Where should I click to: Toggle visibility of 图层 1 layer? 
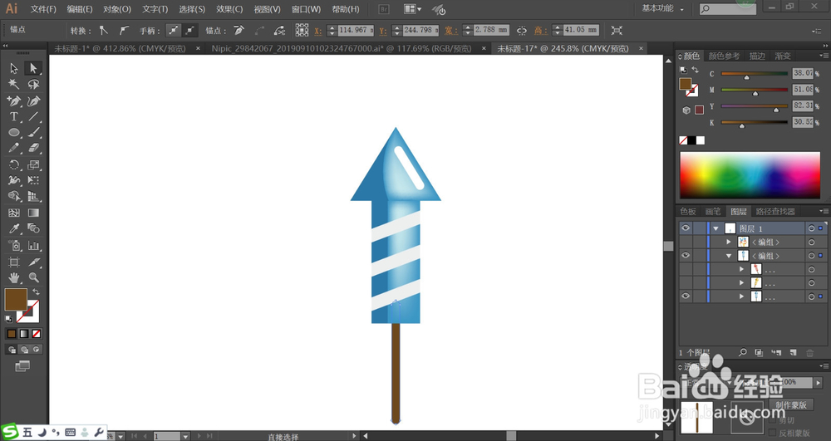(x=686, y=228)
